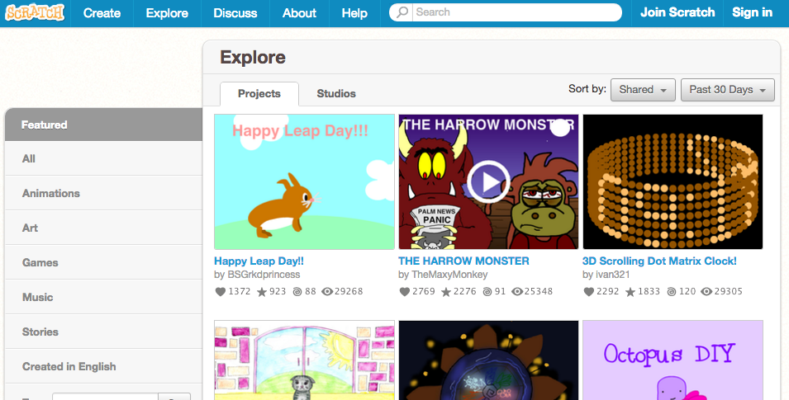Select Animations category in sidebar
Image resolution: width=789 pixels, height=400 pixels.
pyautogui.click(x=103, y=194)
